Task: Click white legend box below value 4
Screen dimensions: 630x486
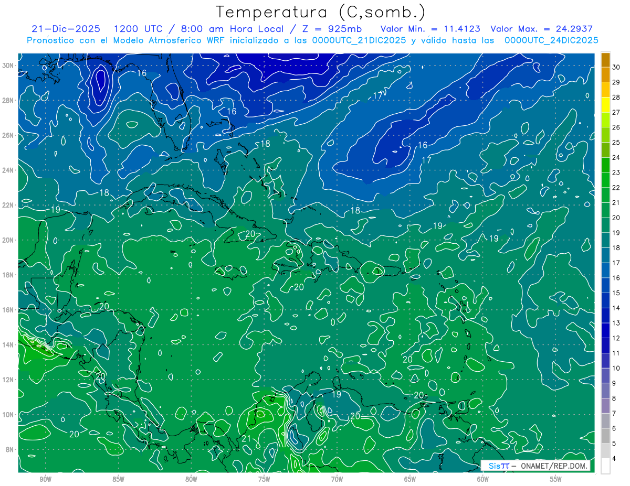Action: pyautogui.click(x=605, y=466)
